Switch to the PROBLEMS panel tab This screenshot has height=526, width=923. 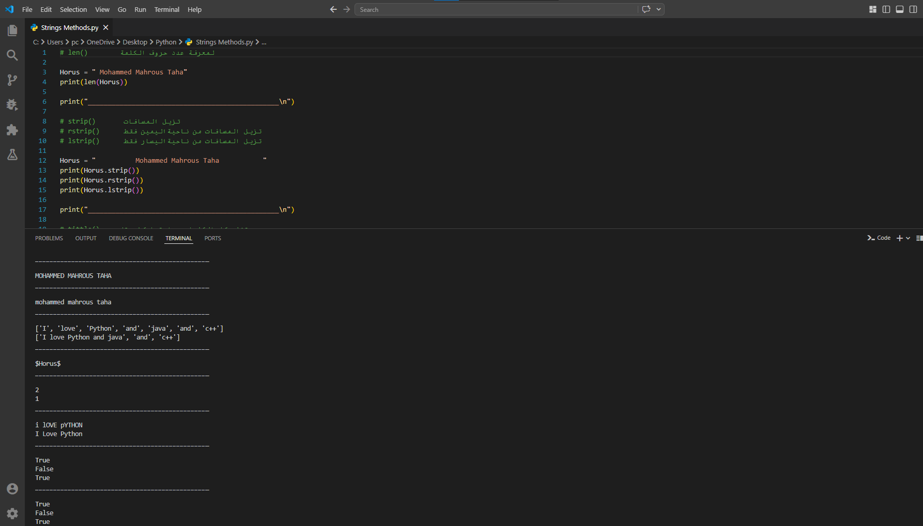49,238
